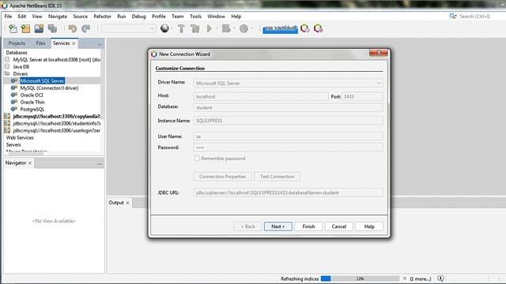The image size is (506, 284).
Task: Click the Password field
Action: point(288,148)
